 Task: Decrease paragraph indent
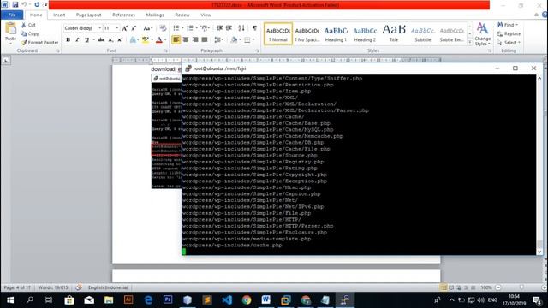click(x=220, y=28)
